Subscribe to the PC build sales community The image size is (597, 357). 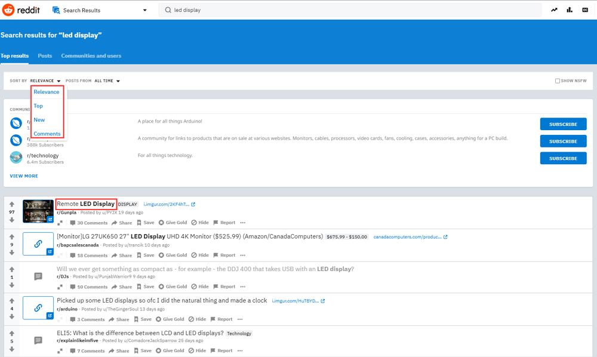click(563, 141)
